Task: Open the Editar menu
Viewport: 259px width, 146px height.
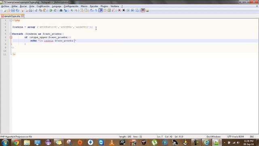Action: point(15,6)
